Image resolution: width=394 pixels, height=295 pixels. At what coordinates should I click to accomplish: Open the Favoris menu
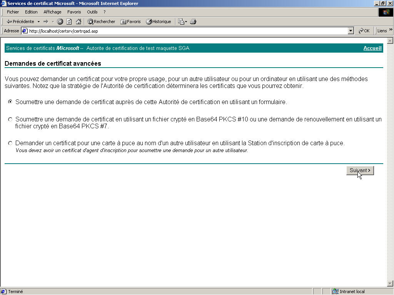[74, 12]
